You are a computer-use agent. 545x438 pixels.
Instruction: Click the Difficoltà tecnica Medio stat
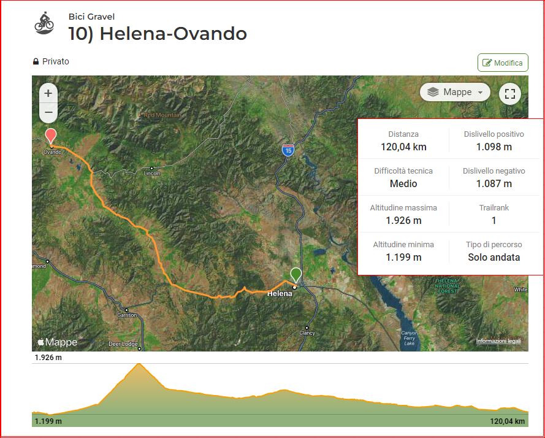(403, 177)
